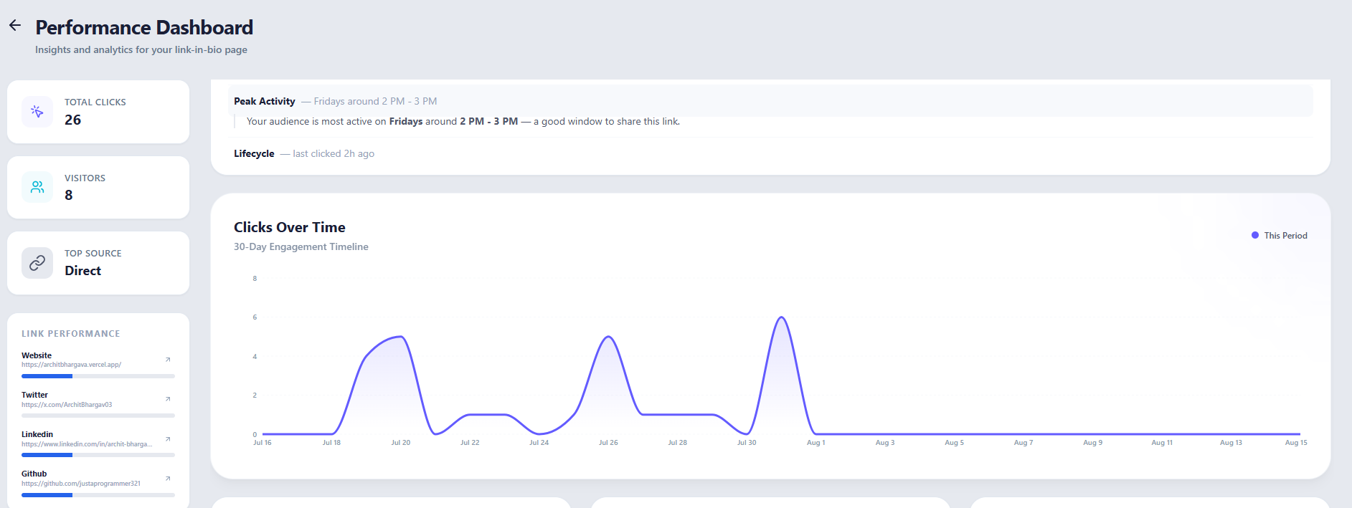
Task: Click the Linkedin profile URL
Action: (87, 444)
